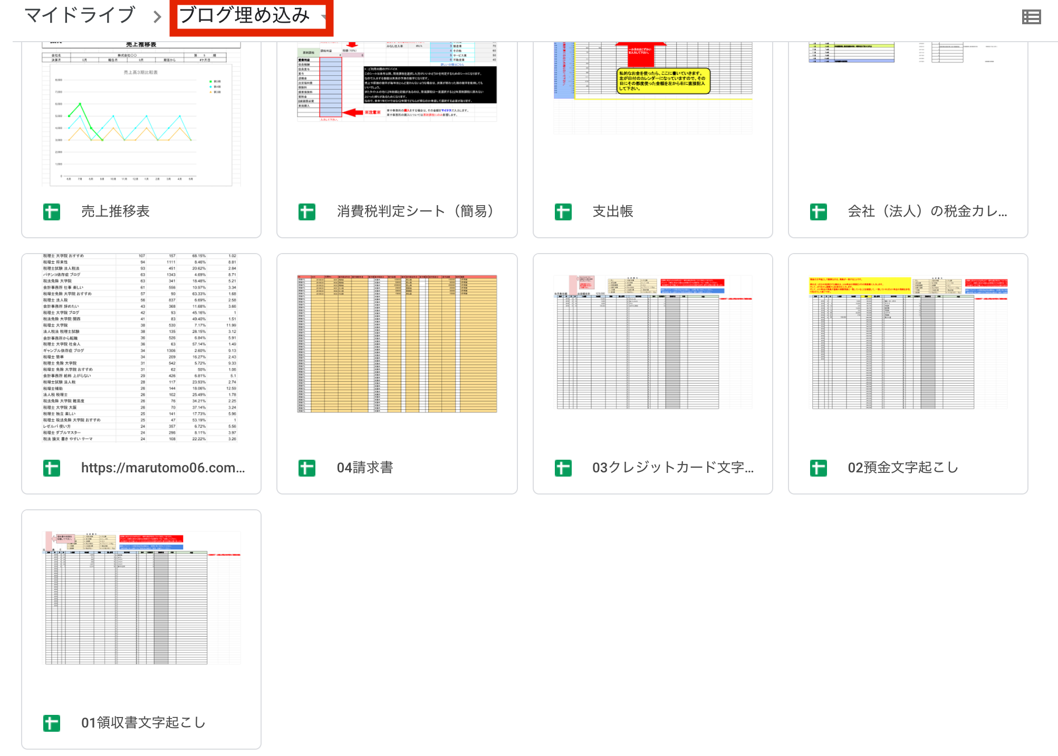Click Sheets icon beside 02預金文字起こし

tap(819, 468)
